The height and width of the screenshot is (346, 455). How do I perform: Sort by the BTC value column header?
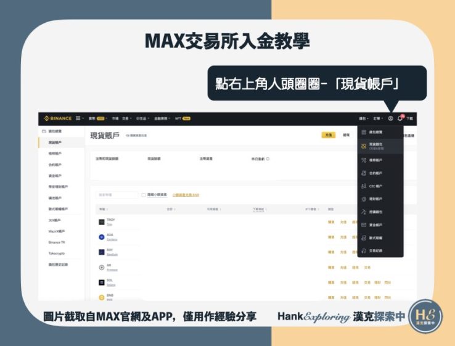pyautogui.click(x=312, y=209)
